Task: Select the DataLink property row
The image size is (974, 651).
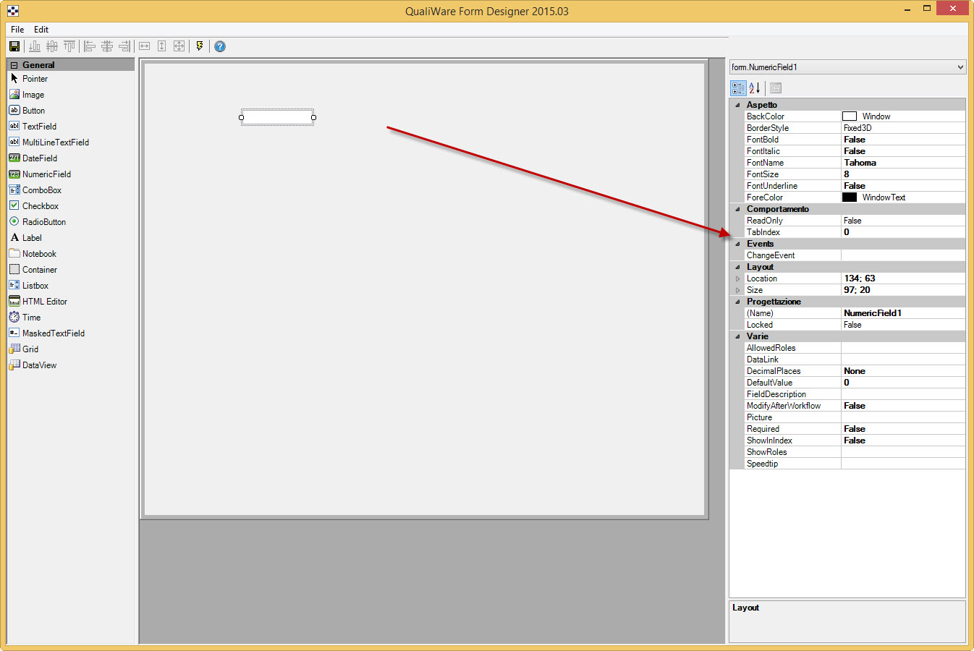Action: click(x=855, y=359)
